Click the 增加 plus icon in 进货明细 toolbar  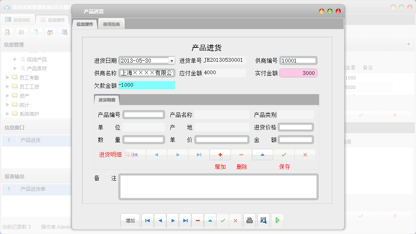(220, 154)
